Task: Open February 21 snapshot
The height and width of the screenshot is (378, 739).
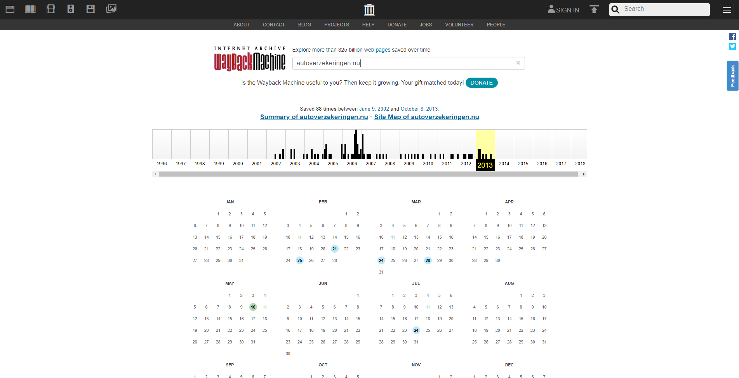Action: (x=335, y=249)
